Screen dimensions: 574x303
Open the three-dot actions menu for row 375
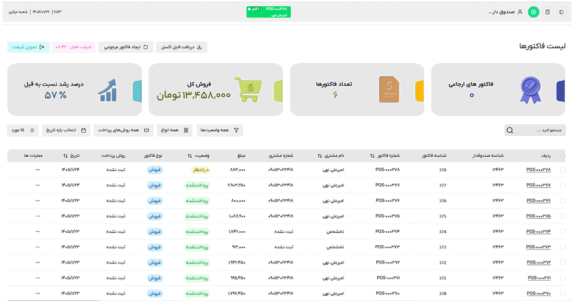click(38, 216)
